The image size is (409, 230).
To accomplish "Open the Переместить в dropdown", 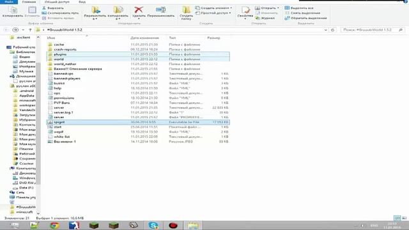I will [95, 13].
